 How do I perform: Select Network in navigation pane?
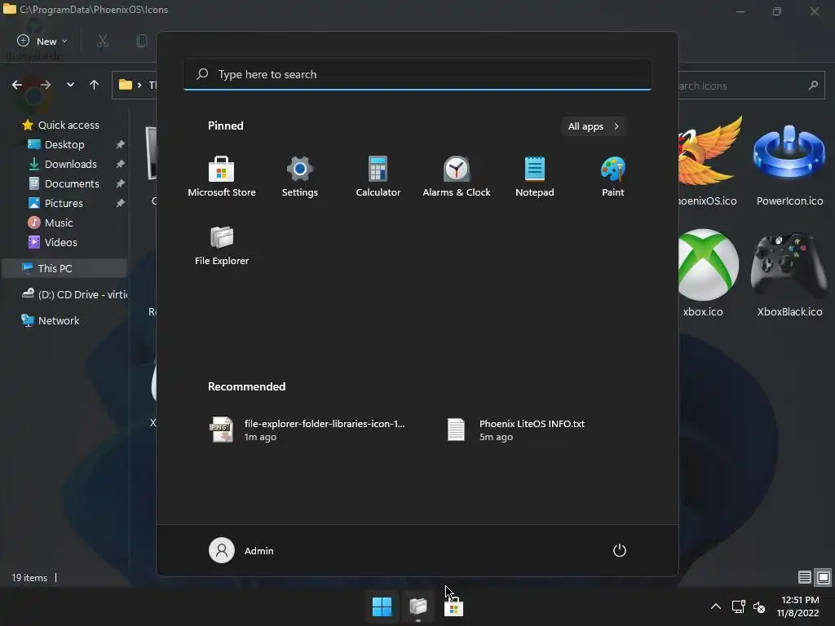pyautogui.click(x=51, y=320)
